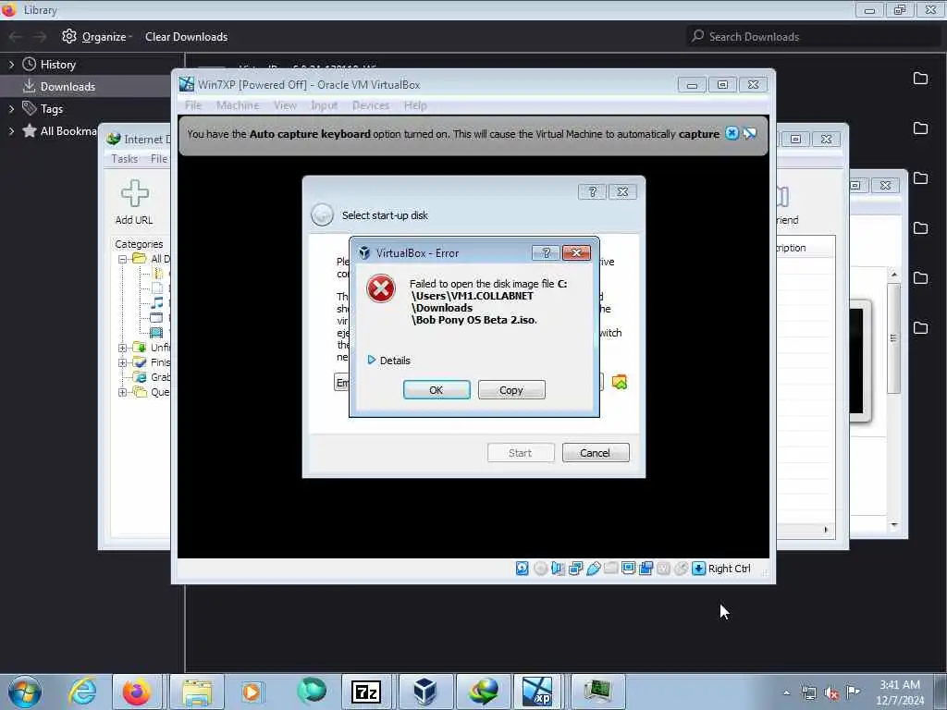Open the VirtualBox Help menu

tap(415, 105)
